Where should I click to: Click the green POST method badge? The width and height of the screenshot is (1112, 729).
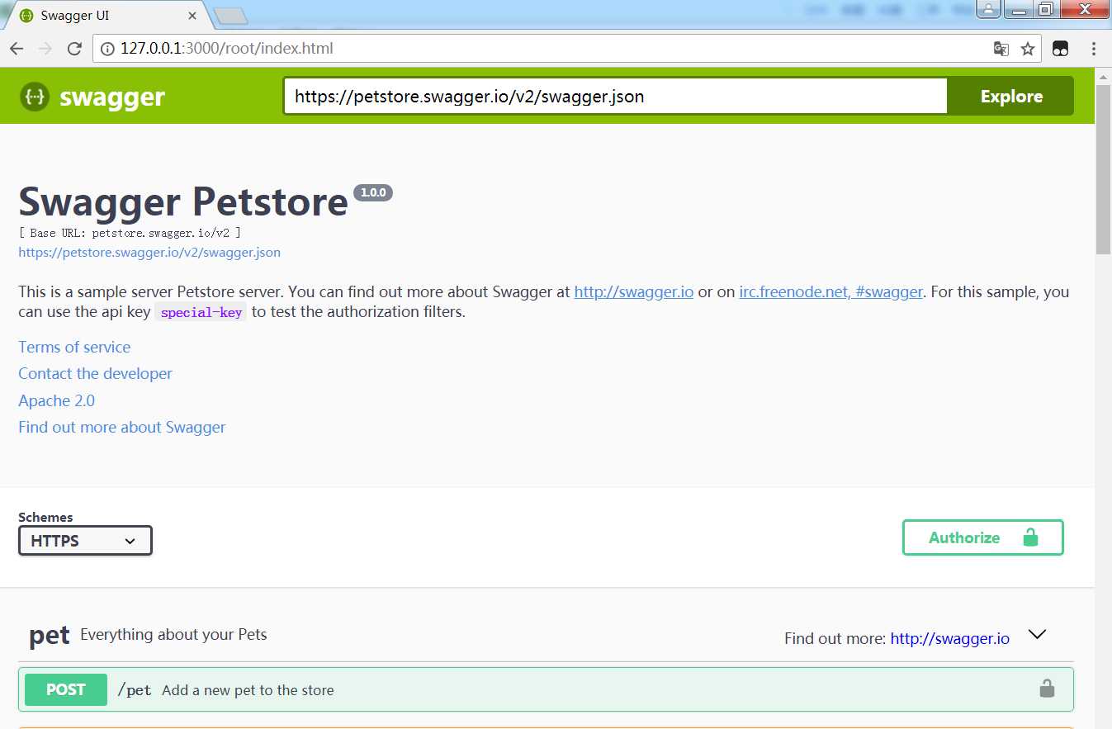[x=66, y=689]
